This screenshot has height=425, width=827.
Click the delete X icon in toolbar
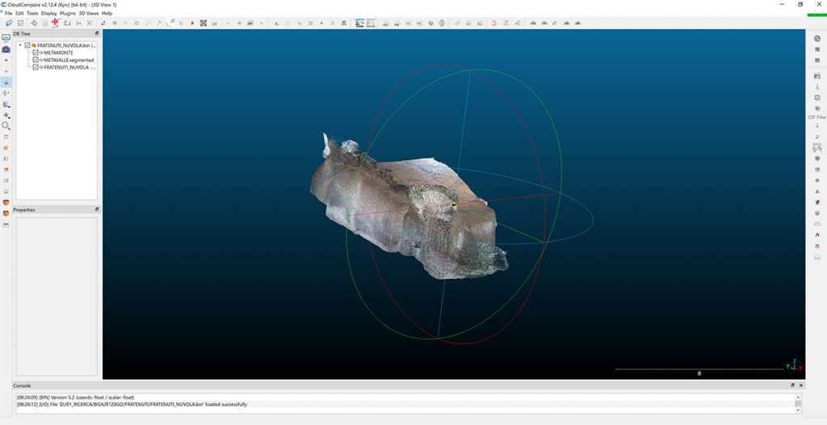[89, 23]
